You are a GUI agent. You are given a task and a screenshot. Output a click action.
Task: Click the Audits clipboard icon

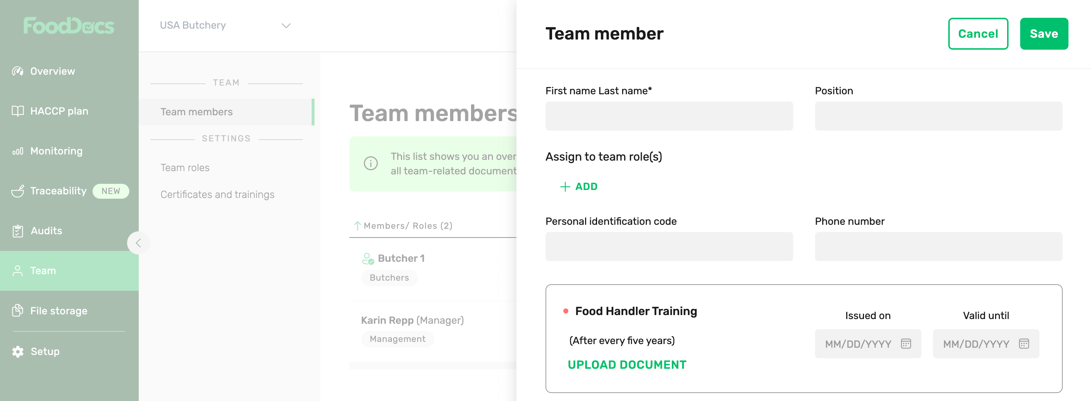(x=18, y=231)
